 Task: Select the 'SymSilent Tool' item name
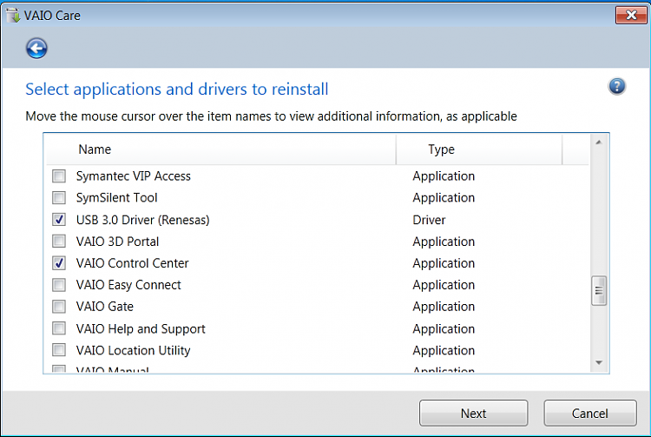(116, 198)
